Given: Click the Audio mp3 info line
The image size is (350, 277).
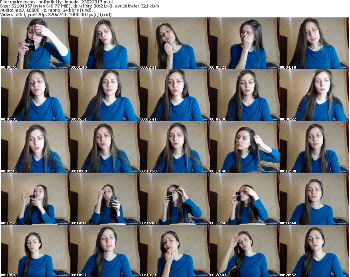Looking at the screenshot, I should tap(46, 10).
